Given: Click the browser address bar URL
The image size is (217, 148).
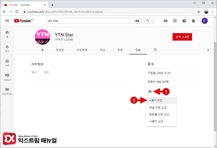Looking at the screenshot, I should pyautogui.click(x=65, y=12).
